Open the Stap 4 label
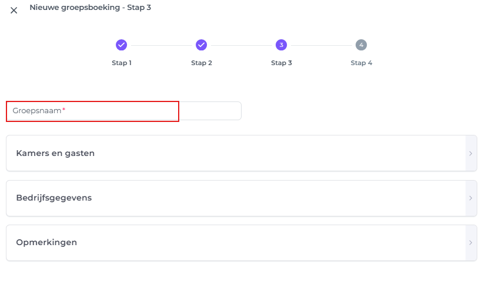This screenshot has width=482, height=285. [x=361, y=63]
